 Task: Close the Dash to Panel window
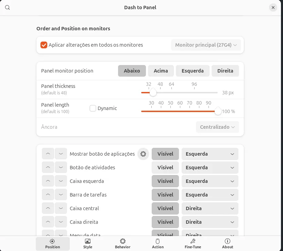tap(273, 7)
